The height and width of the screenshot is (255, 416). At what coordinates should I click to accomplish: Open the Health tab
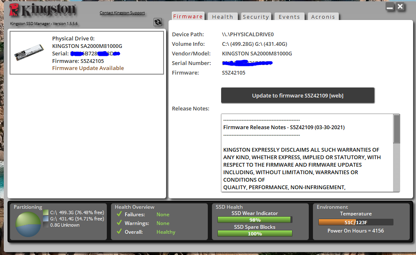222,17
